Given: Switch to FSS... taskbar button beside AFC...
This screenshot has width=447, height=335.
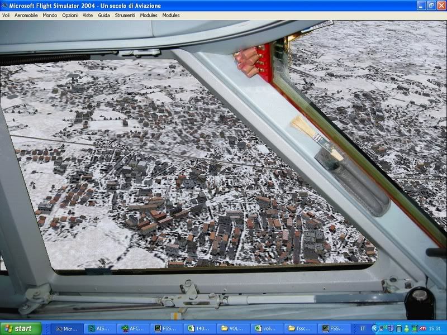Looking at the screenshot, I should [x=166, y=328].
